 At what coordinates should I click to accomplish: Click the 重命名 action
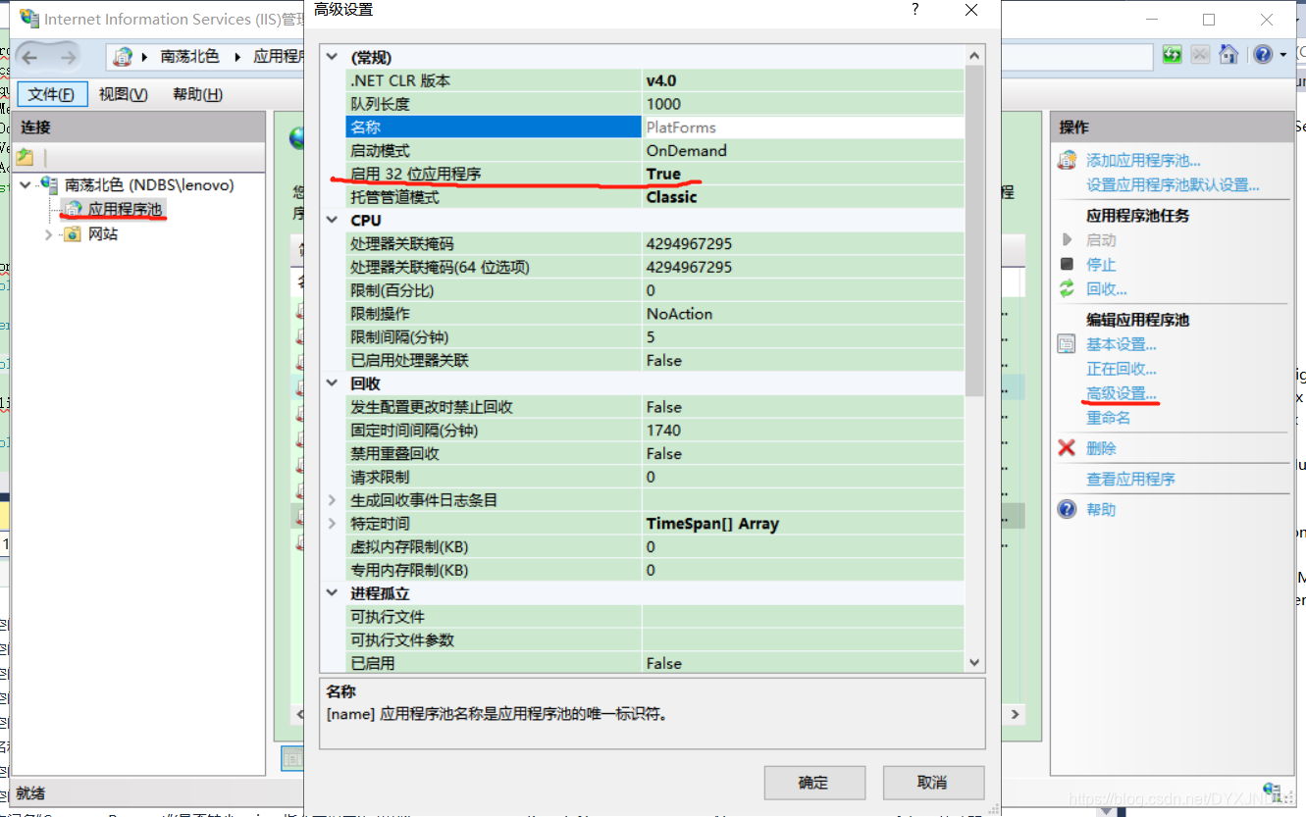tap(1108, 418)
